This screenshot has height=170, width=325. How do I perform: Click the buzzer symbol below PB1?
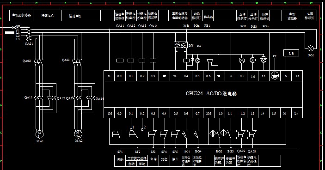point(210,61)
